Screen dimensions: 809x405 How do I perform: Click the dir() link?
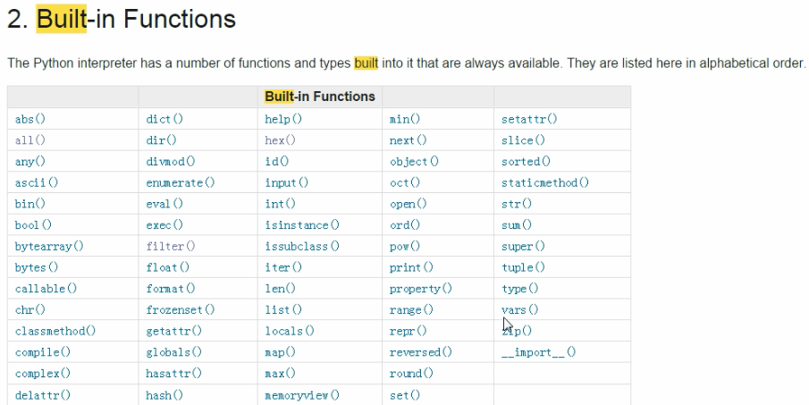click(x=162, y=140)
